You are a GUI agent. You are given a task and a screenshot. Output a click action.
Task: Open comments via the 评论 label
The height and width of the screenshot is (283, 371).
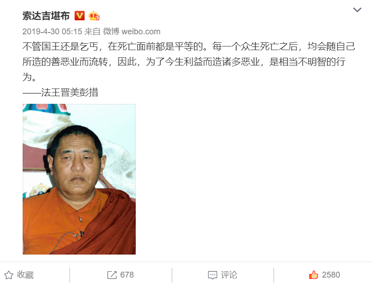click(x=229, y=275)
